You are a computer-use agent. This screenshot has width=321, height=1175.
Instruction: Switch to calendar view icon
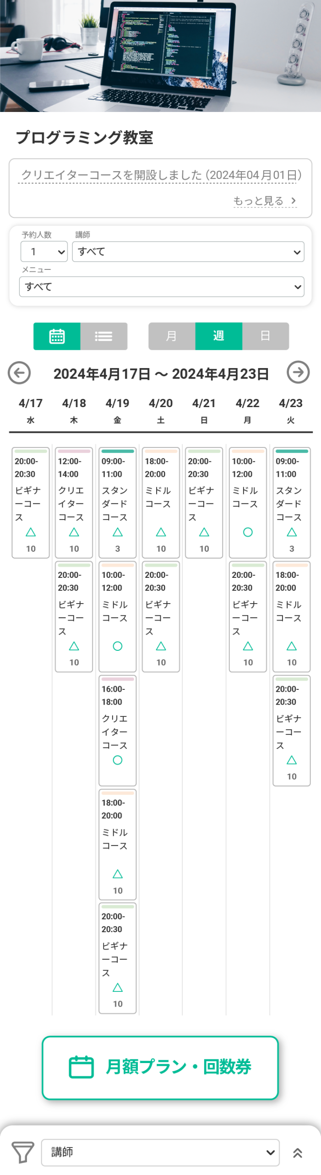pos(57,336)
